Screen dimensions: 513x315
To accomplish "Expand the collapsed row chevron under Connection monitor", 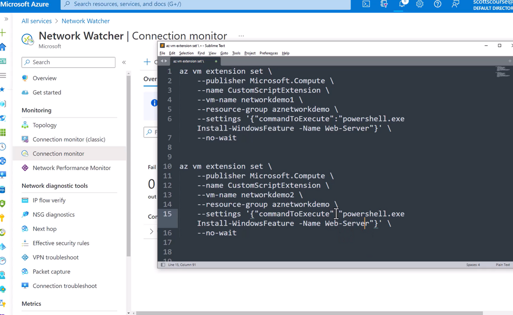I will pos(152,232).
